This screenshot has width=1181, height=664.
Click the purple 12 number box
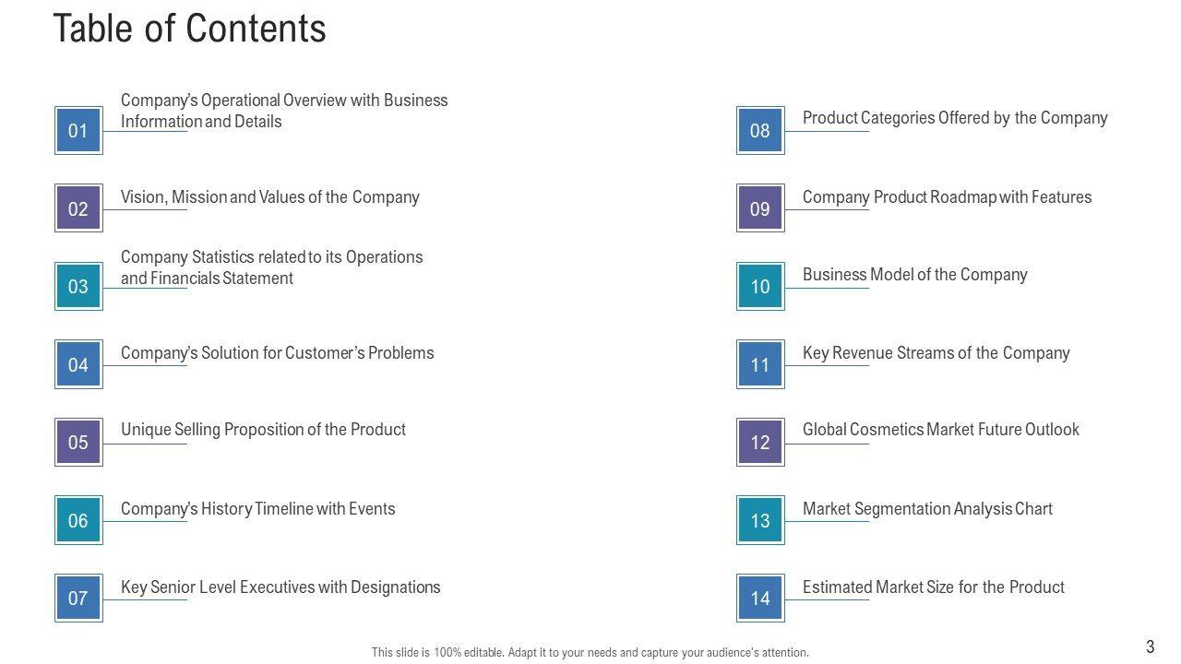pyautogui.click(x=760, y=442)
